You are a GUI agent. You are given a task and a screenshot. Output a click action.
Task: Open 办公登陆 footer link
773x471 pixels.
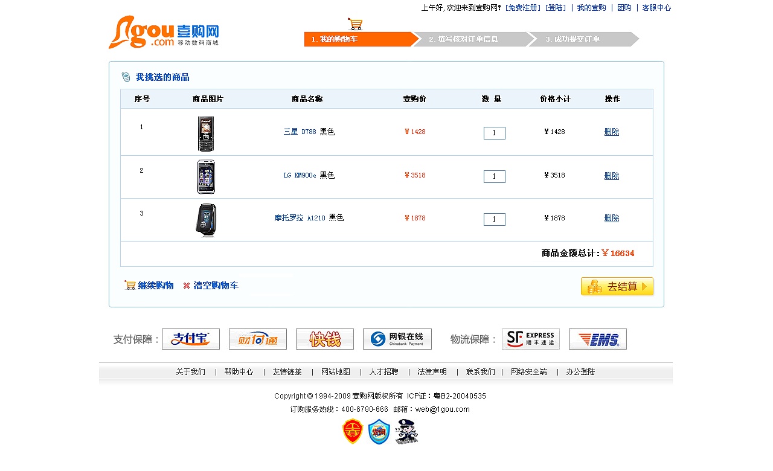pyautogui.click(x=580, y=372)
